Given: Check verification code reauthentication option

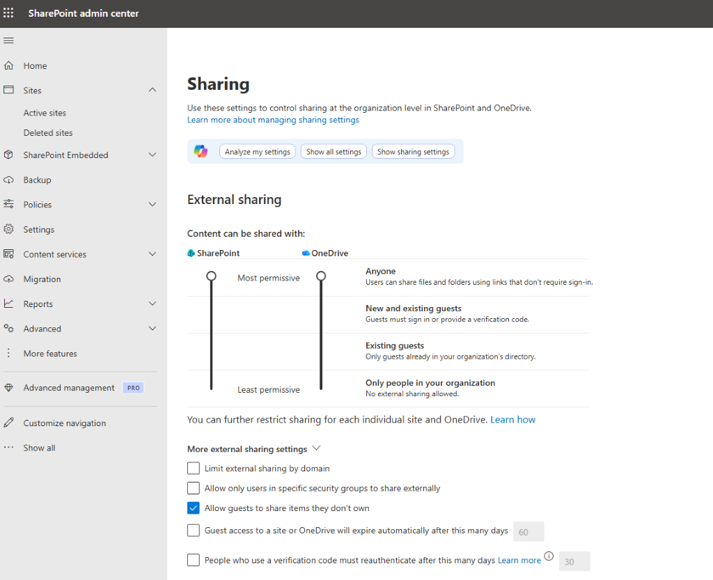Looking at the screenshot, I should 194,560.
